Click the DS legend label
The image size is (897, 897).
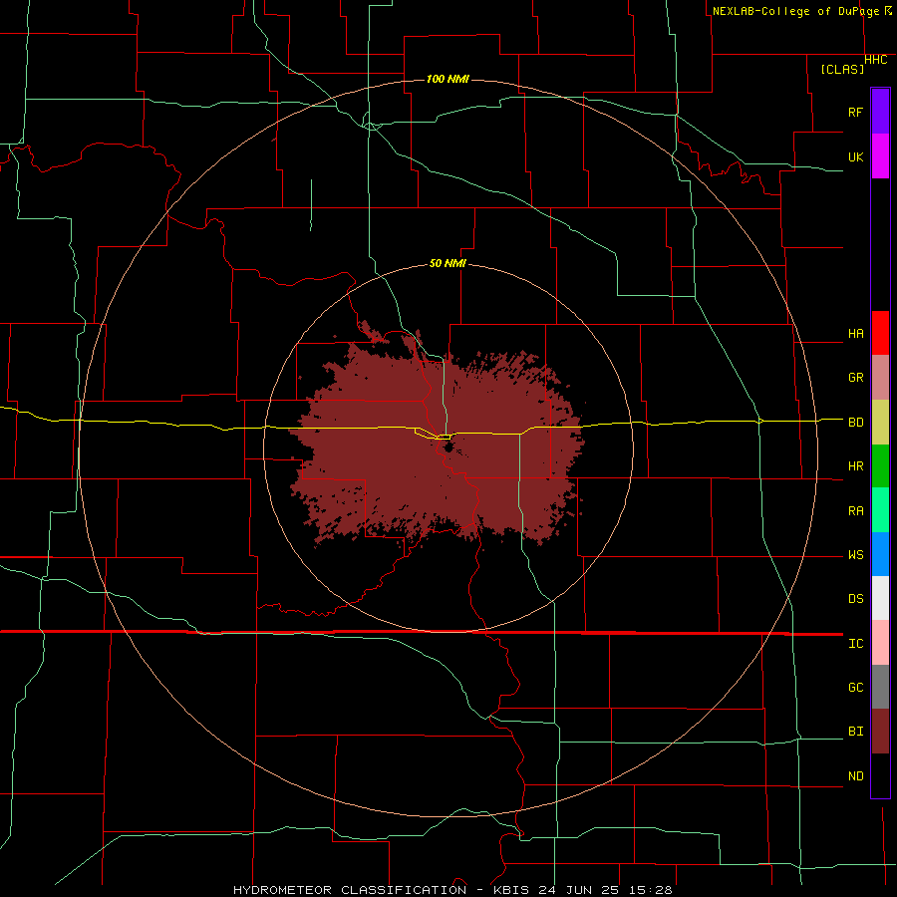tap(855, 599)
